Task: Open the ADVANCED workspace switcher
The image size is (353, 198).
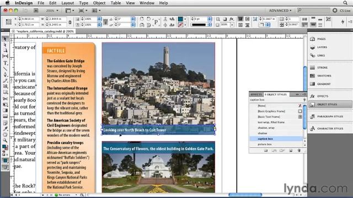Action: pyautogui.click(x=280, y=10)
